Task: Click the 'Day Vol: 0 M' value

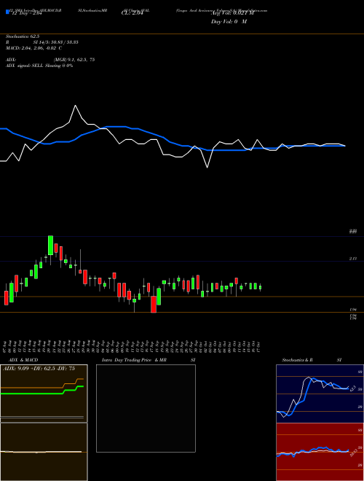Action: (x=229, y=22)
